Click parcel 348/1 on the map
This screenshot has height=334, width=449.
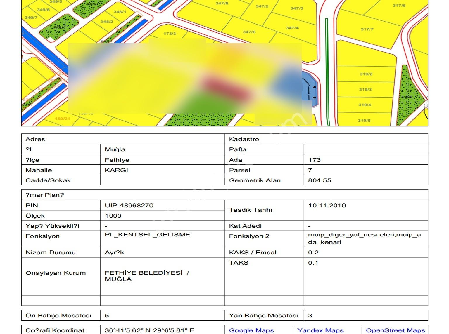(x=120, y=12)
